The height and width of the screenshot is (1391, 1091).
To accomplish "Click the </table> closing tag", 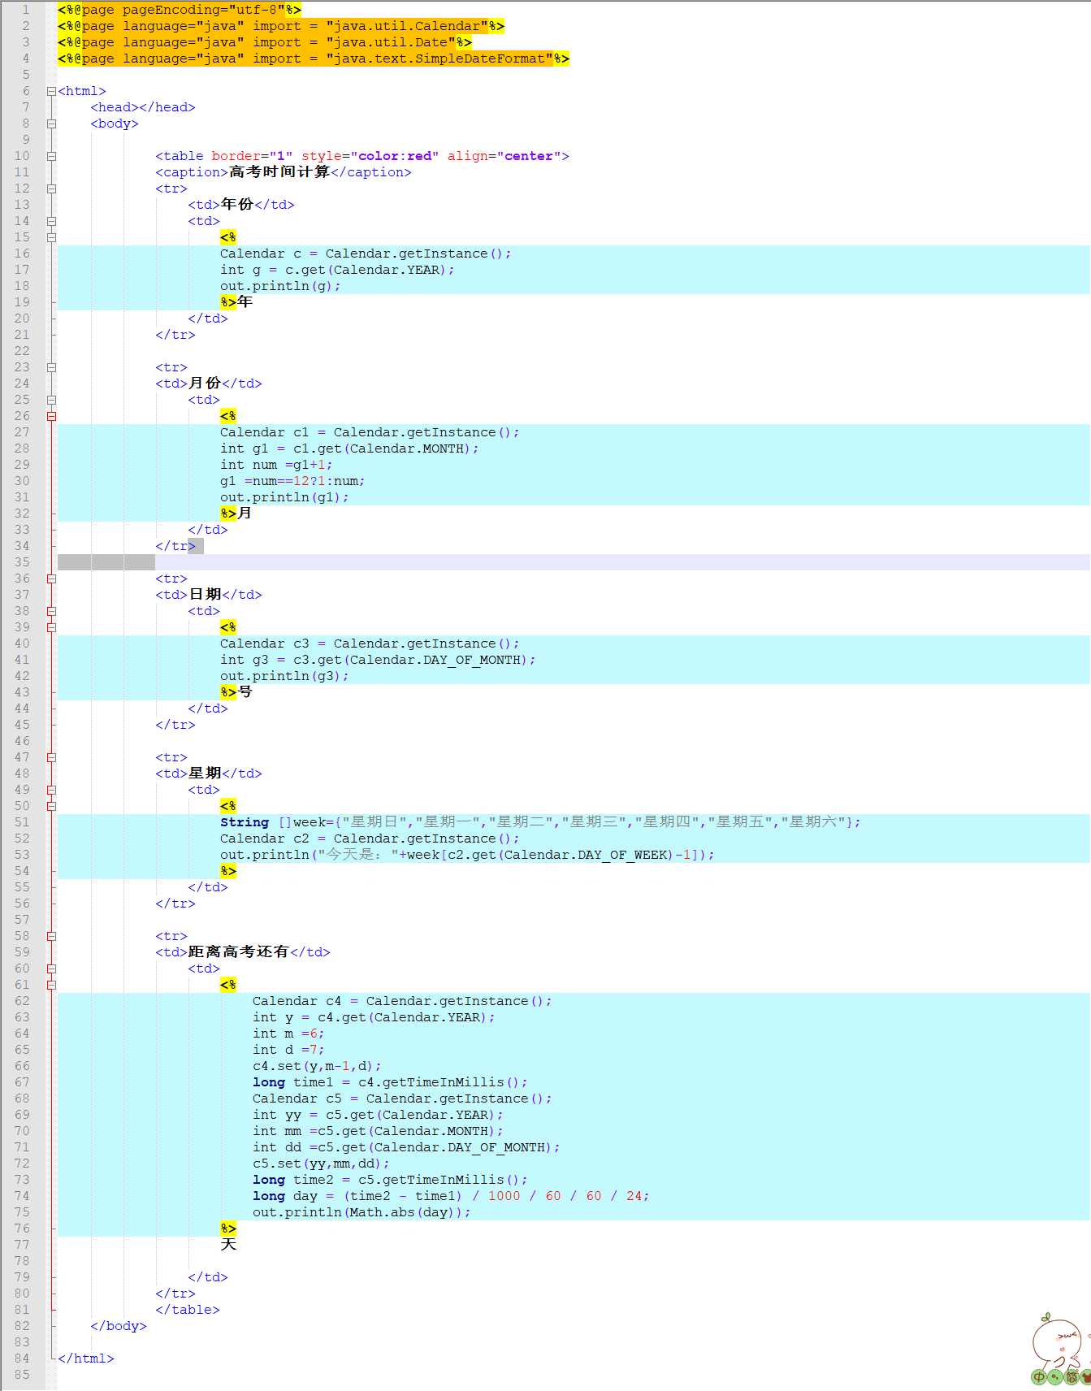I will 188,1310.
